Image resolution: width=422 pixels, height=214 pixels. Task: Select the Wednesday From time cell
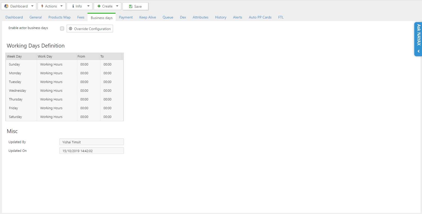click(88, 91)
